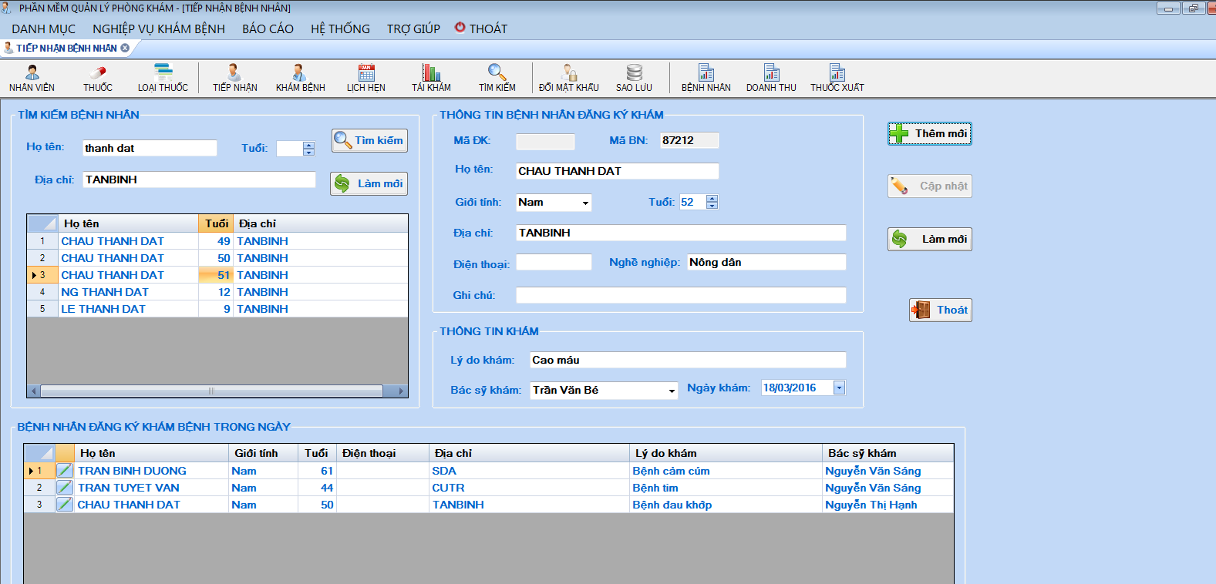Screen dimensions: 1216x584
Task: Adjust the patient Tuổi spinner at 52
Action: click(712, 202)
